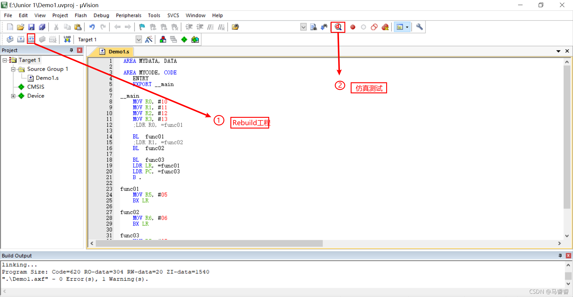
Task: Enable or disable breakpoint circle icon
Action: pyautogui.click(x=363, y=27)
